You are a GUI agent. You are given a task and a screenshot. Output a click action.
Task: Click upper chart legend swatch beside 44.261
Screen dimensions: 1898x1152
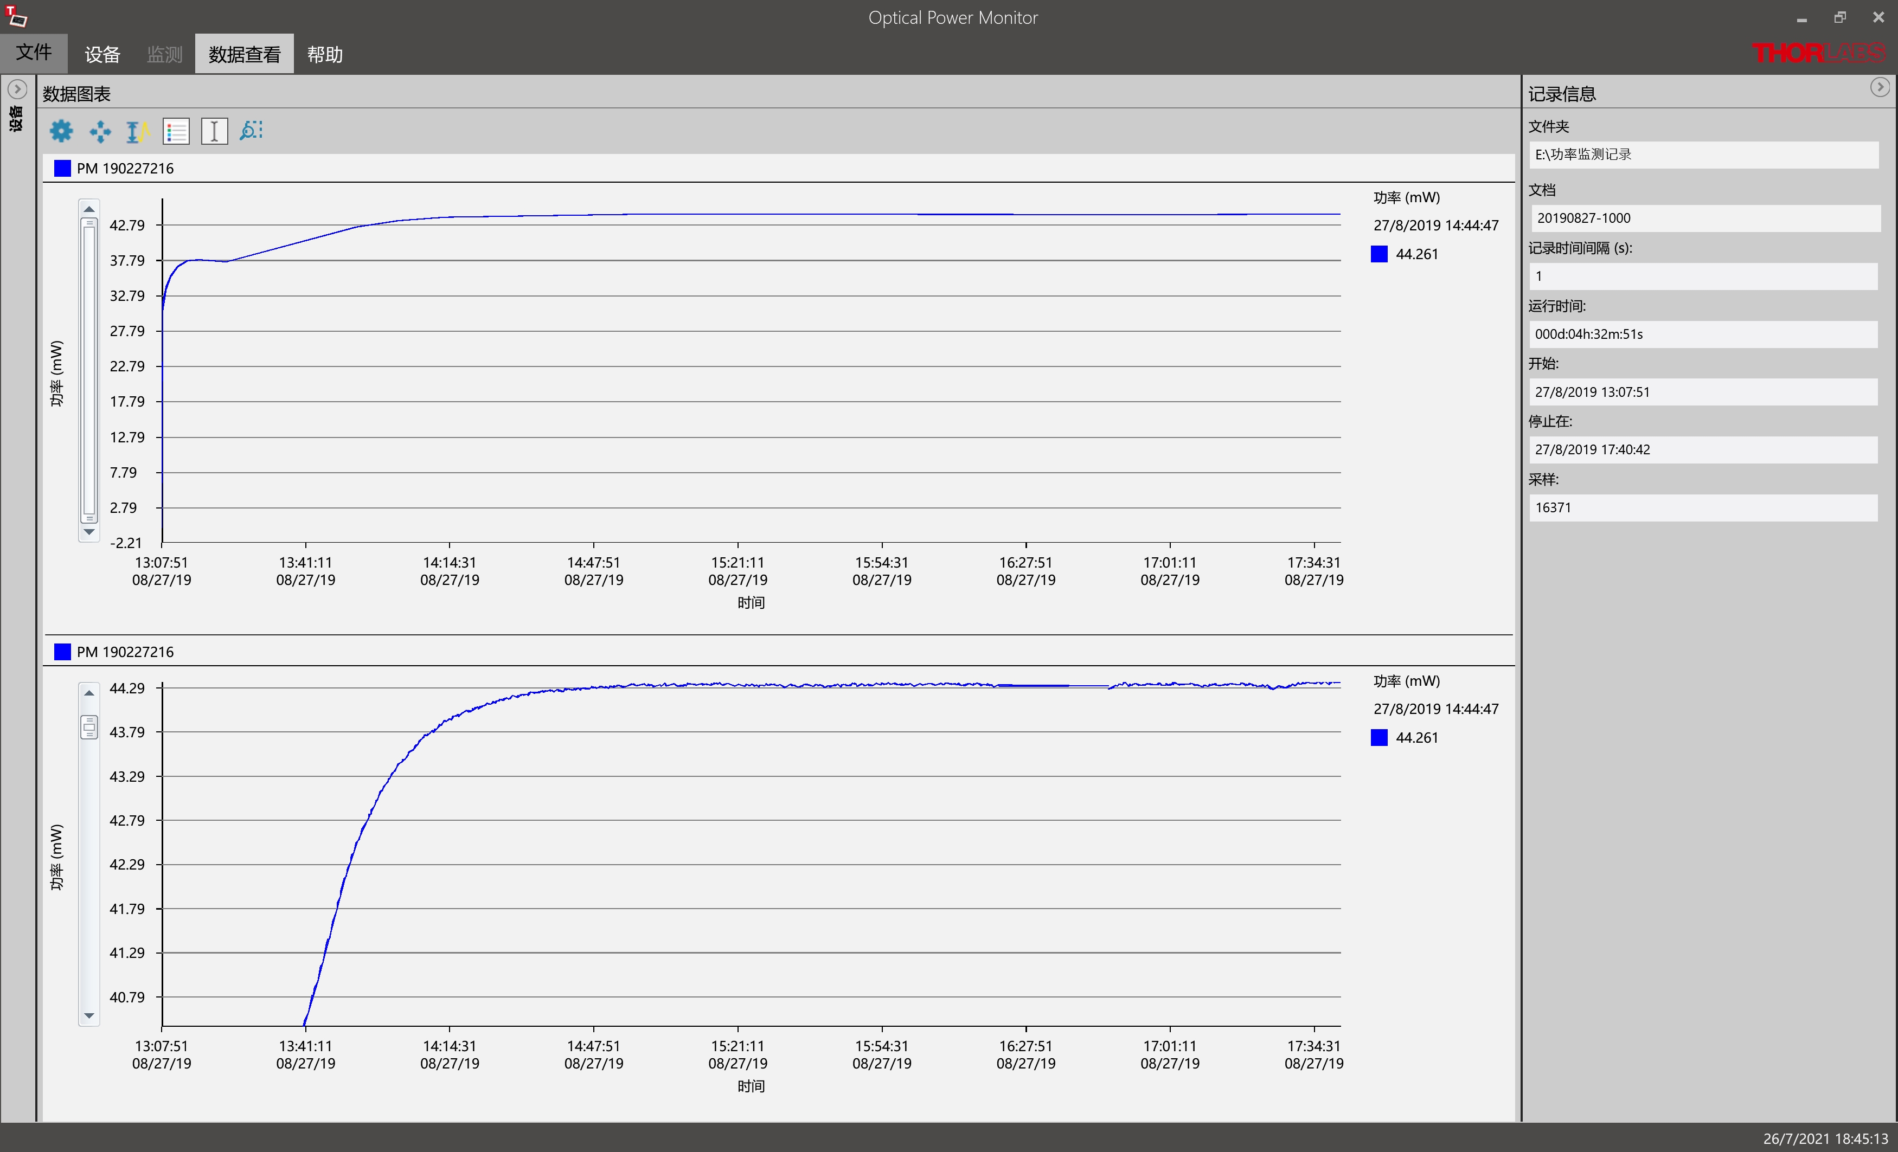pyautogui.click(x=1380, y=254)
